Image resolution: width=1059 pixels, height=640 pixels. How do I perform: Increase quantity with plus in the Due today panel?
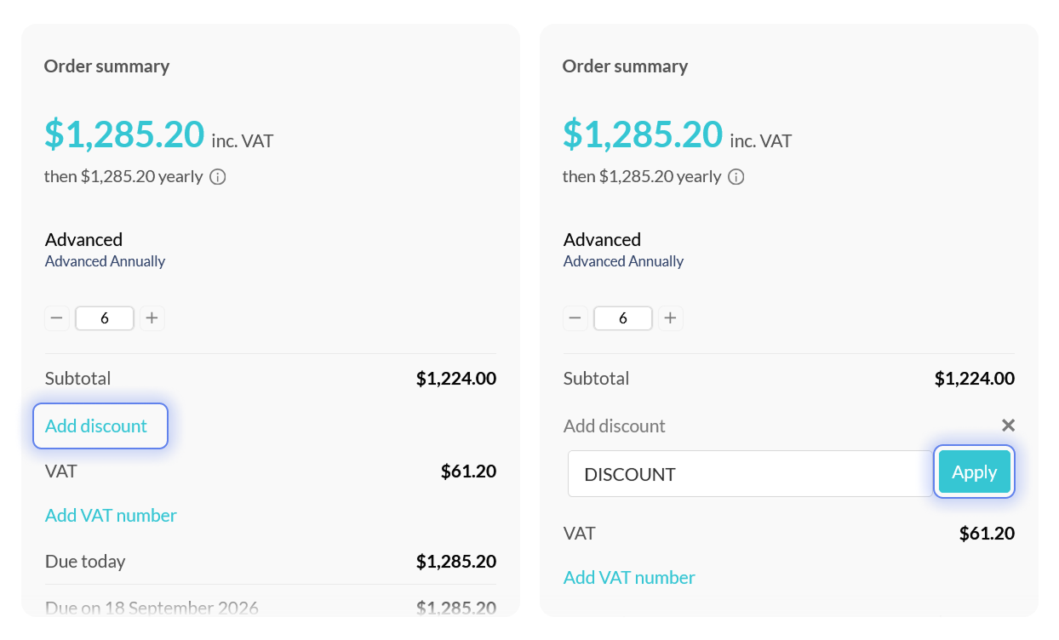(x=152, y=318)
